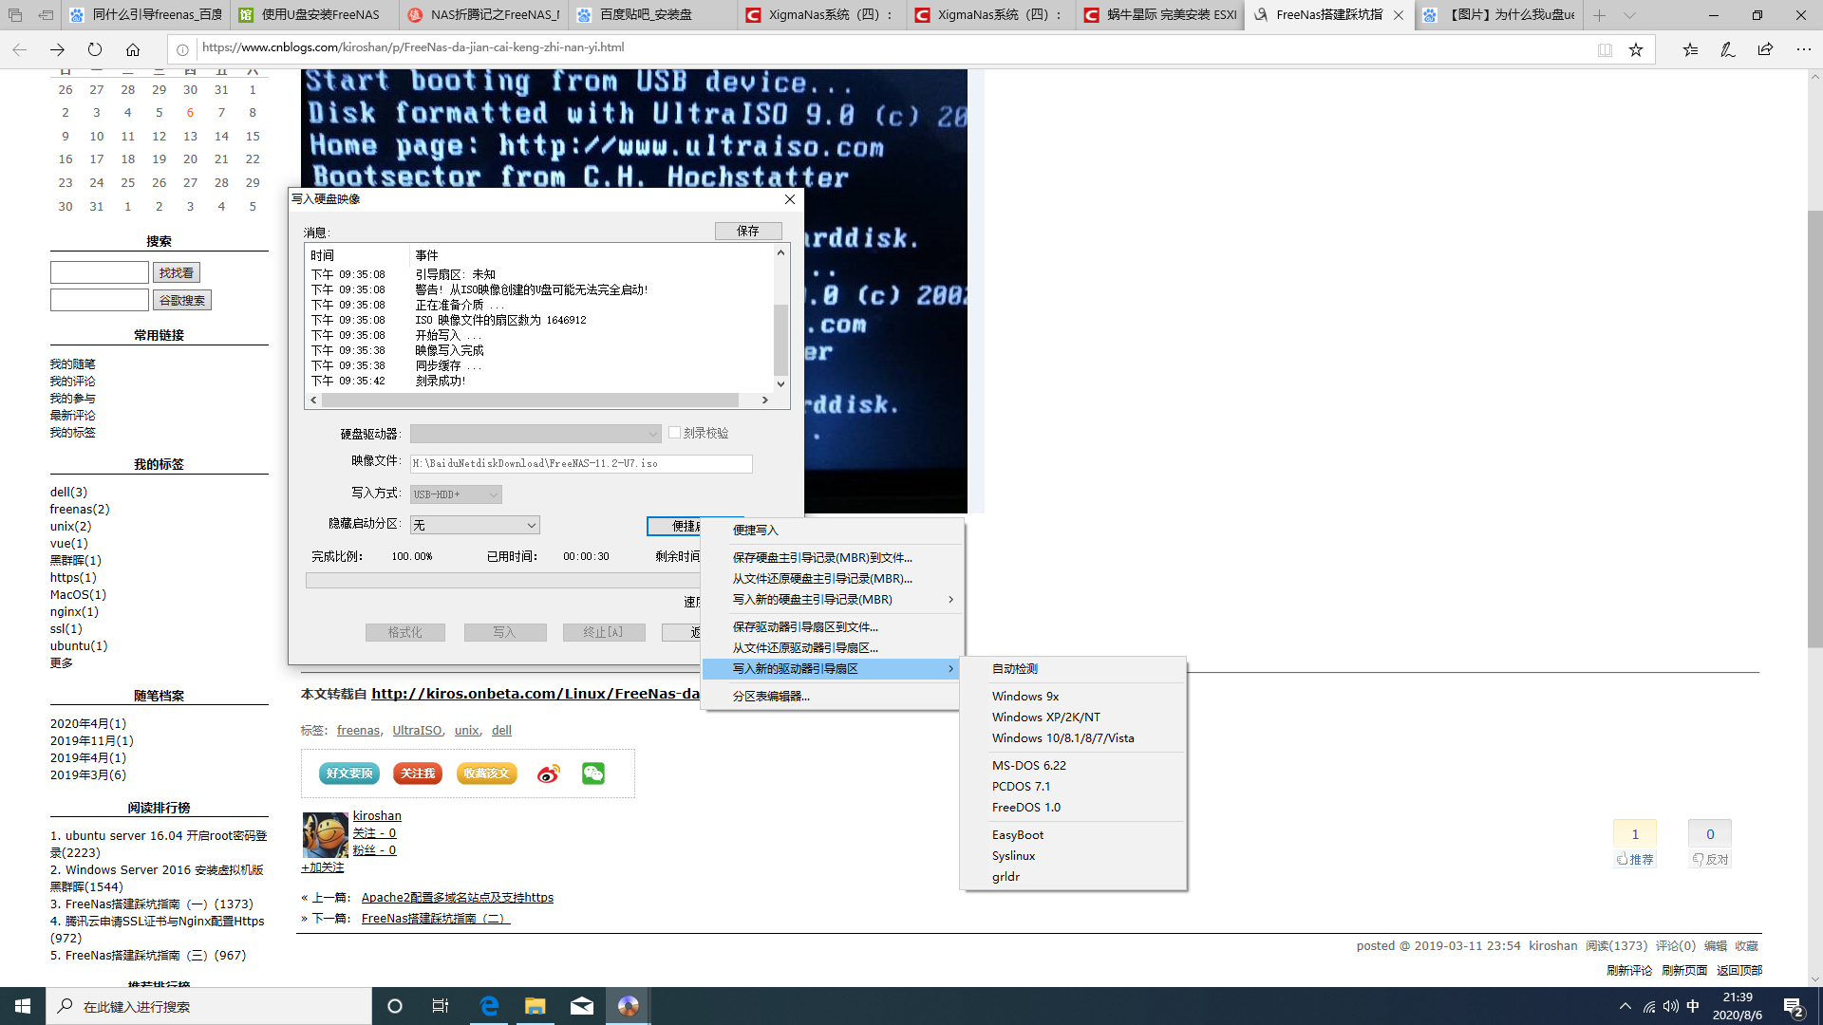
Task: Choose grldr boot sector option
Action: (1073, 877)
